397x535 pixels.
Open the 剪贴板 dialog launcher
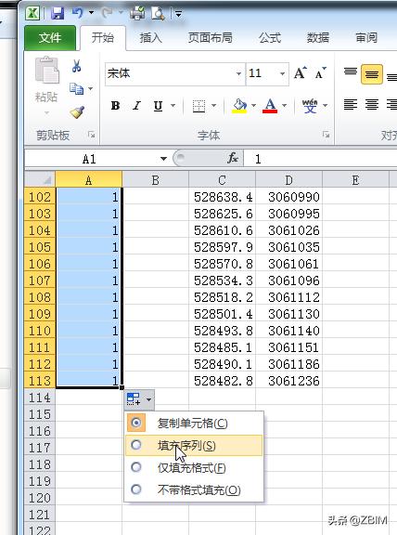[x=91, y=135]
